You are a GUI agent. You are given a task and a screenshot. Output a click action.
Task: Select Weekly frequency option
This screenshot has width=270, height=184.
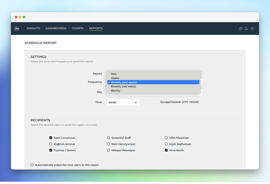(153, 78)
